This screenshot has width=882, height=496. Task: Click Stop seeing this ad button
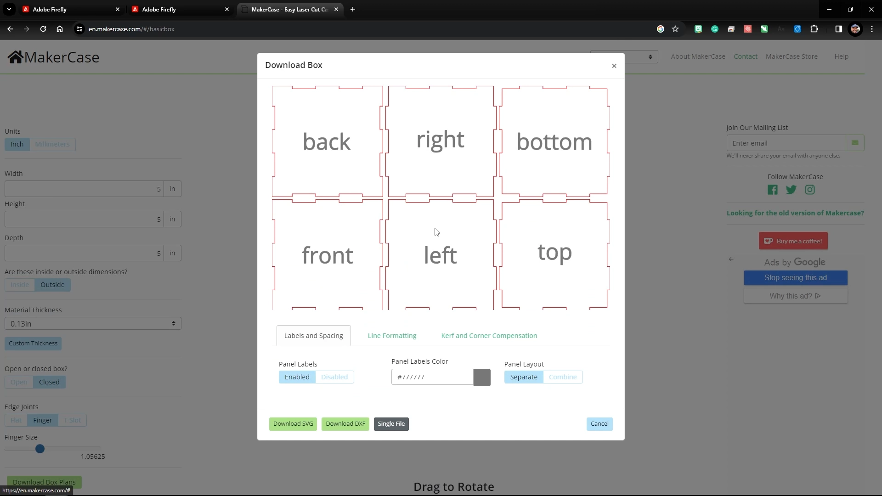coord(796,278)
